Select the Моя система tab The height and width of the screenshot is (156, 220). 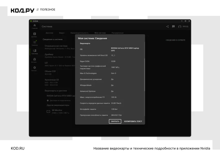[x=100, y=33]
